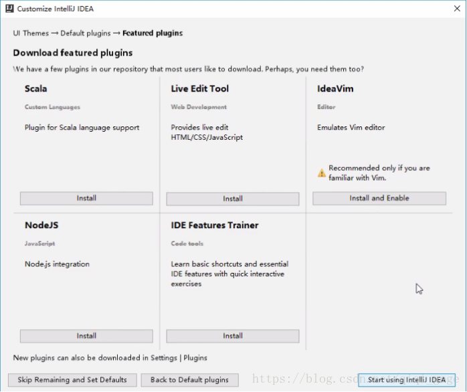This screenshot has width=467, height=392.
Task: Select Featured plugins breadcrumb step
Action: click(x=153, y=33)
